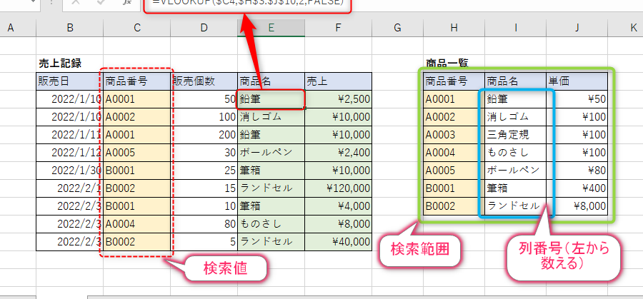
Task: Select 商品番号 header in the sales record table
Action: point(137,81)
